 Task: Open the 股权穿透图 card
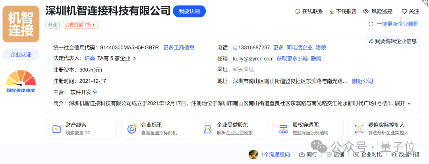pyautogui.click(x=308, y=129)
